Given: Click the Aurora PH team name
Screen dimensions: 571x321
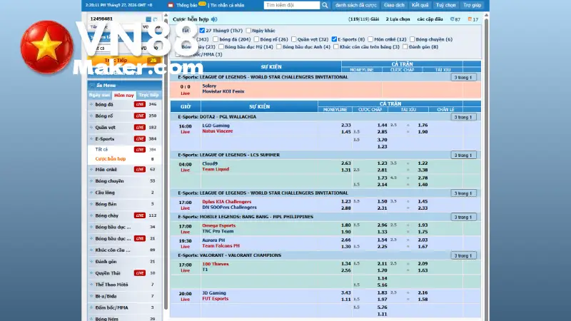Looking at the screenshot, I should 213,240.
